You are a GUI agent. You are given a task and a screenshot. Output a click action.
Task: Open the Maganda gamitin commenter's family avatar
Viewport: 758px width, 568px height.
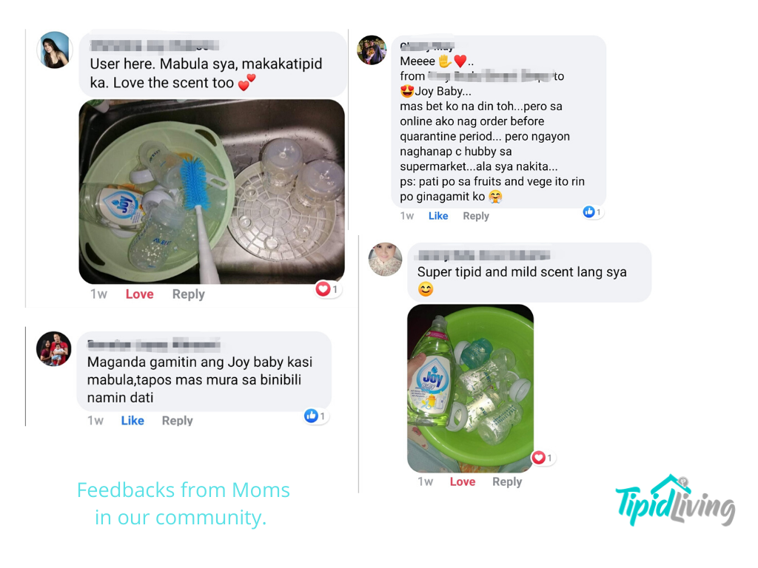(53, 349)
